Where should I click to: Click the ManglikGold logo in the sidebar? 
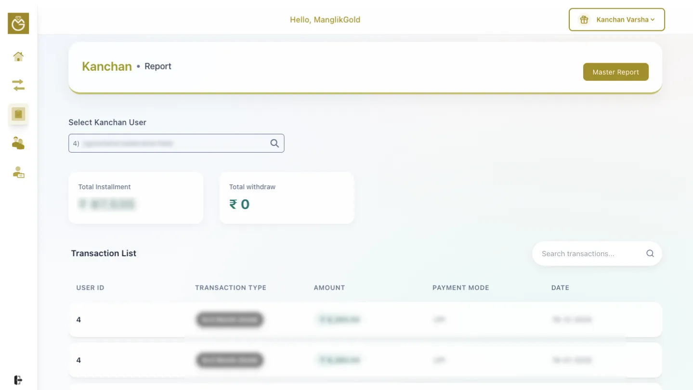click(18, 24)
